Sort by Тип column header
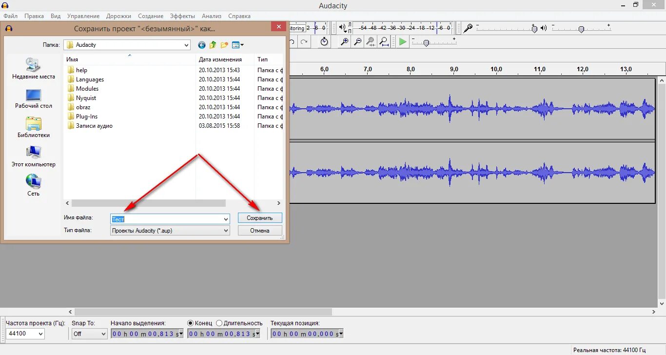This screenshot has height=355, width=666. [269, 59]
